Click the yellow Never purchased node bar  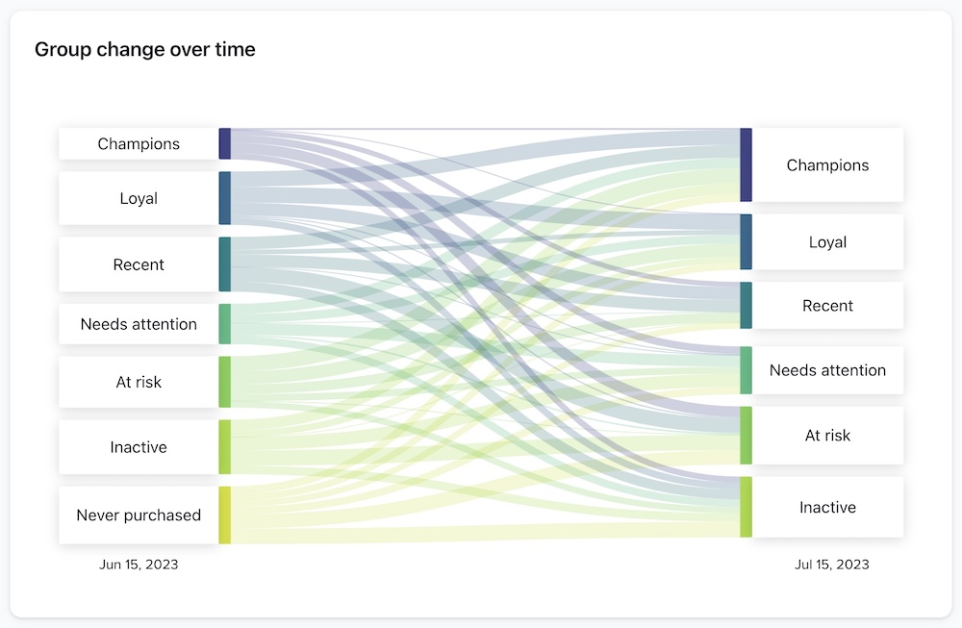click(x=225, y=515)
